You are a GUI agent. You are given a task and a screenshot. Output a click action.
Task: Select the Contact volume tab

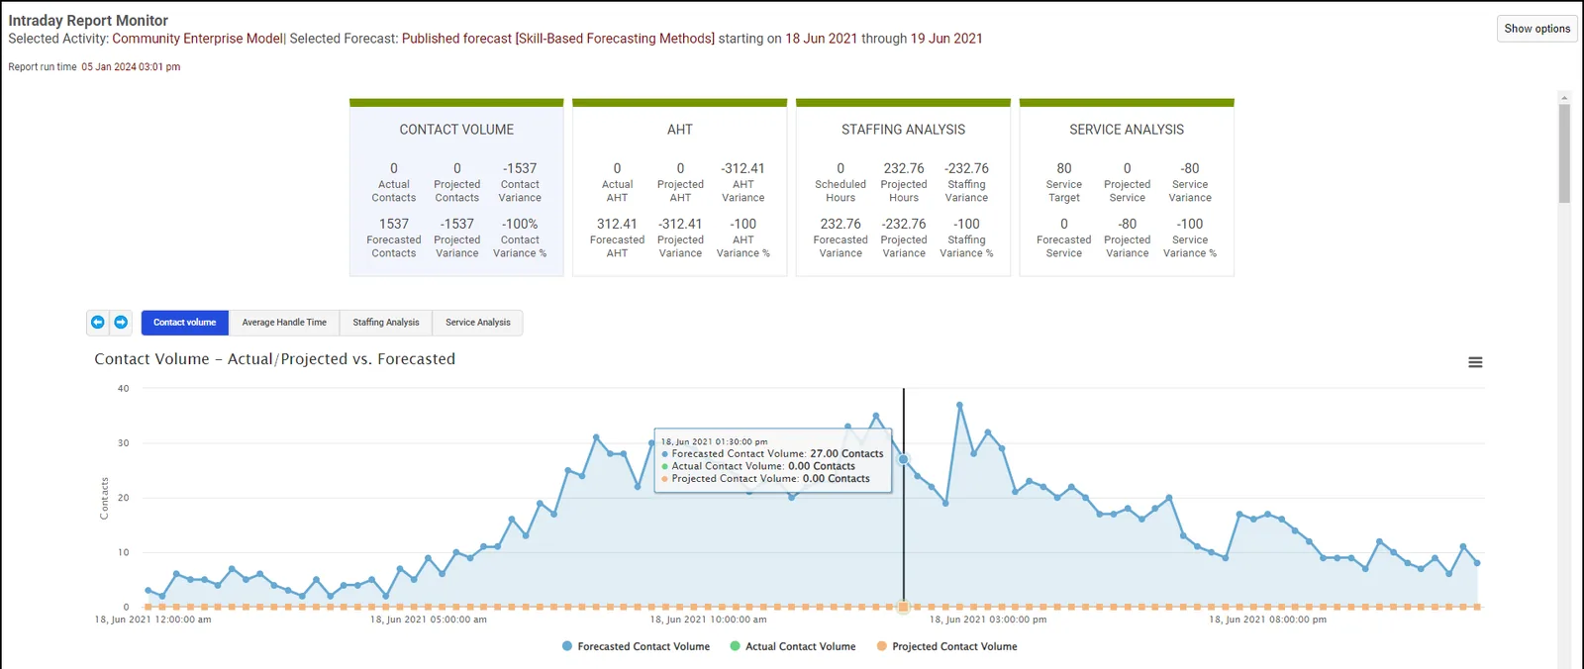184,323
